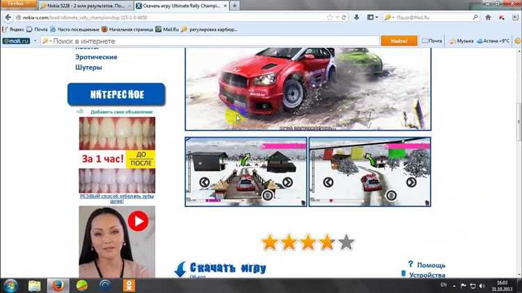Open the Устройства link
The height and width of the screenshot is (293, 522).
[x=427, y=275]
